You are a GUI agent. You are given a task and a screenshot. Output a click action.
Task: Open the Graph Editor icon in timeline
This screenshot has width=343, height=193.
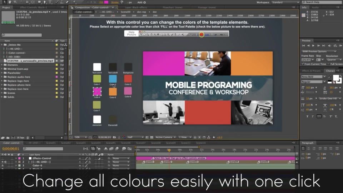(129, 149)
